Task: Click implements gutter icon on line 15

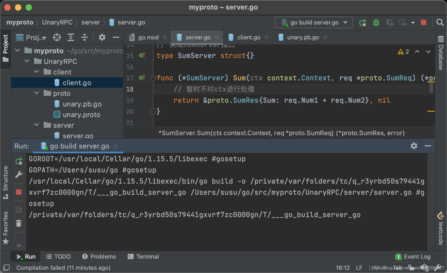Action: pos(142,56)
